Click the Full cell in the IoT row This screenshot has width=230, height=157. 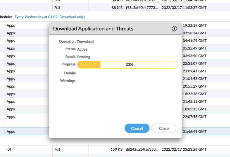pos(57,149)
